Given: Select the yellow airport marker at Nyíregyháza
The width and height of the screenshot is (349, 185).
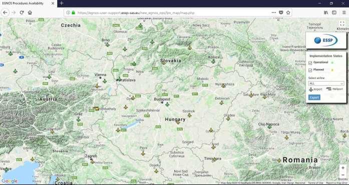Looking at the screenshot, I should [223, 86].
